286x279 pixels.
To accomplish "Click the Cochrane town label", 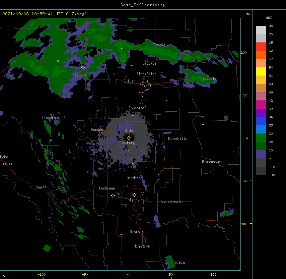I will (107, 188).
